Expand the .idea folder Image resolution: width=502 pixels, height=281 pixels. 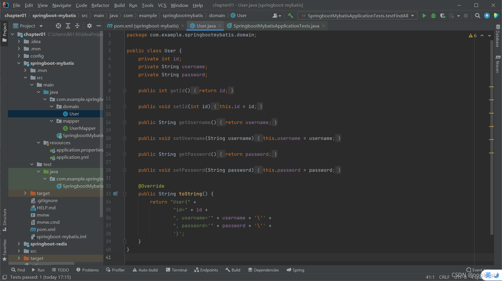point(19,41)
